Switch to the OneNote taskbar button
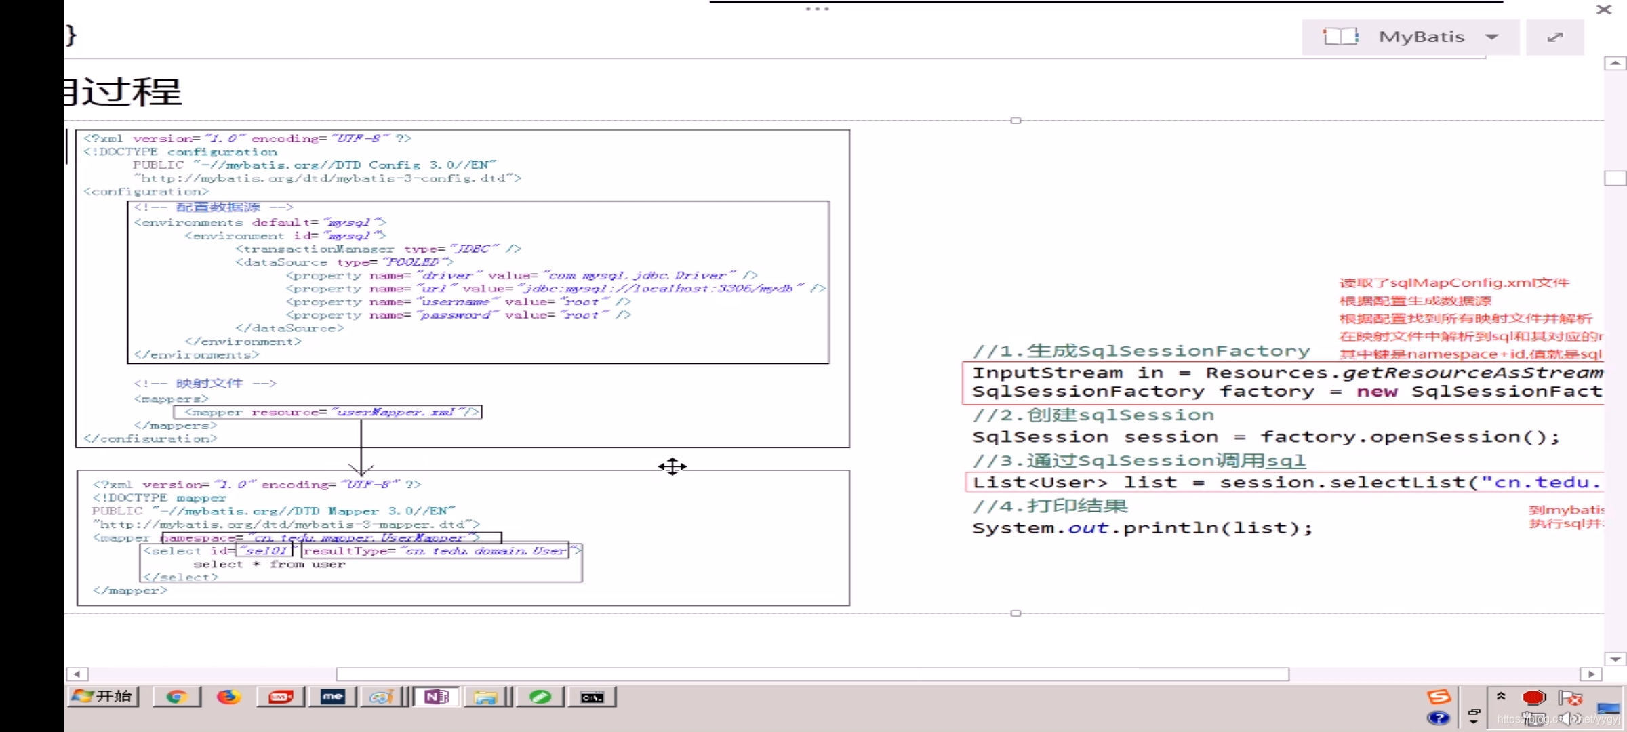Screen dimensions: 1627x732 (x=436, y=697)
